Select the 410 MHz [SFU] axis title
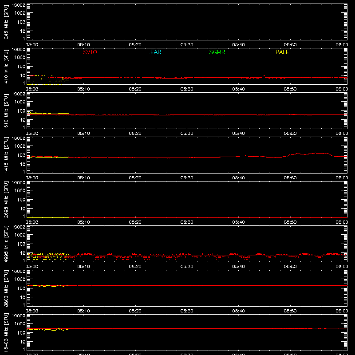The height and width of the screenshot is (355, 355). (x=6, y=66)
